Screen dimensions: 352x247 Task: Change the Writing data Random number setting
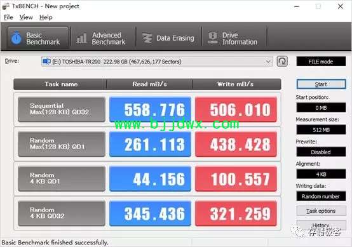tap(321, 196)
